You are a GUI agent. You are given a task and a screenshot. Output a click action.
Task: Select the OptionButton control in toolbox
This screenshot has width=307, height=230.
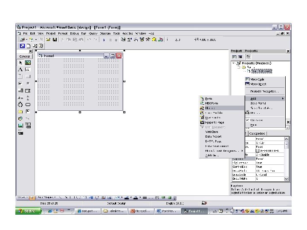click(x=28, y=83)
